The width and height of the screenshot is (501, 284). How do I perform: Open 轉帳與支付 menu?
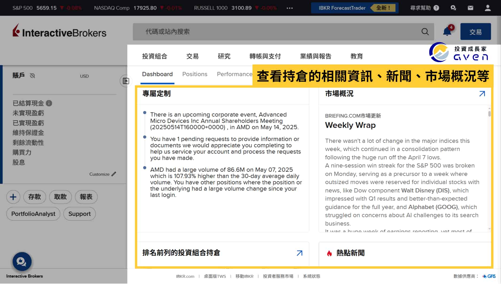tap(265, 56)
